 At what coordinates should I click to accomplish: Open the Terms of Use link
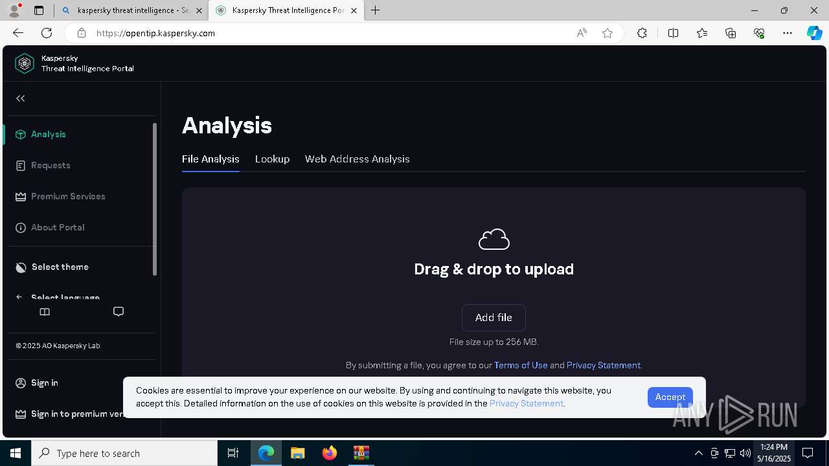[x=521, y=365]
